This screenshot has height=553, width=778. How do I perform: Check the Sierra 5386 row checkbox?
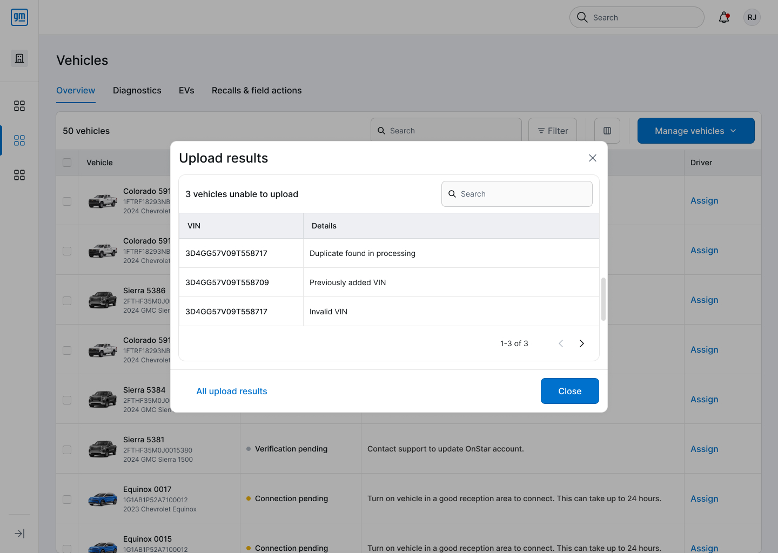(67, 301)
